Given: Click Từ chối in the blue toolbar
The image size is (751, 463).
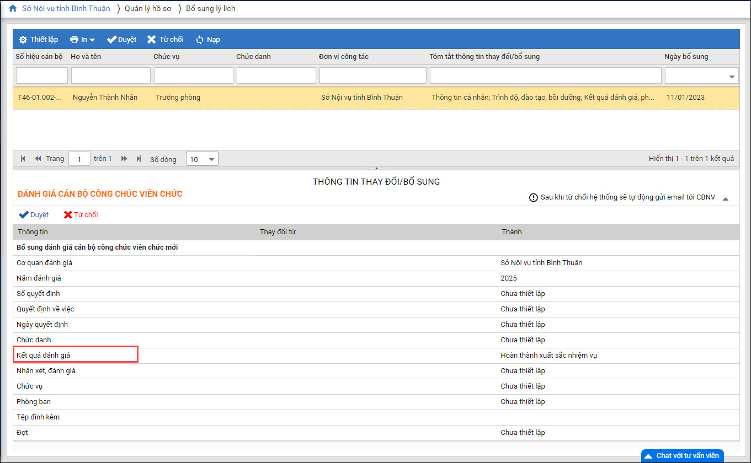Looking at the screenshot, I should (x=165, y=40).
